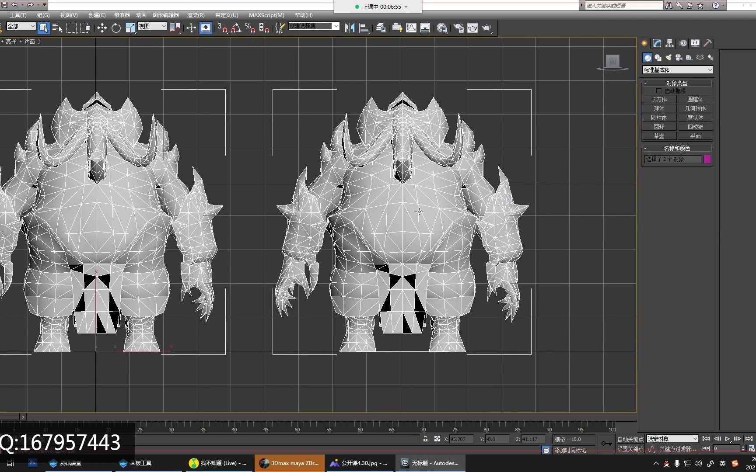Viewport: 756px width, 472px height.
Task: Open 选定对象 key filter dropdown
Action: coord(672,439)
